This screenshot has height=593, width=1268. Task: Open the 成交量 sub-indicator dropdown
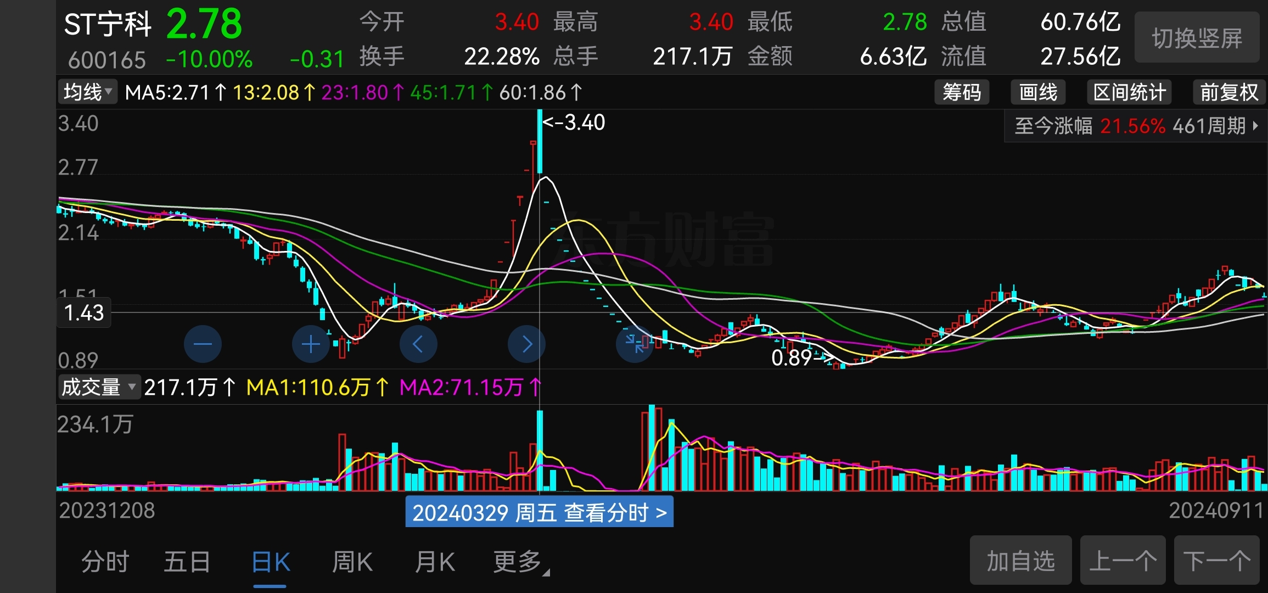coord(98,387)
